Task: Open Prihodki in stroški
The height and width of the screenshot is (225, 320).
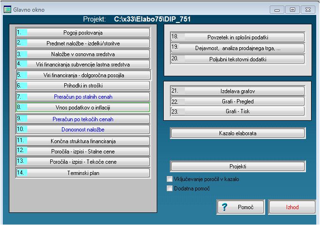Action: (83, 86)
